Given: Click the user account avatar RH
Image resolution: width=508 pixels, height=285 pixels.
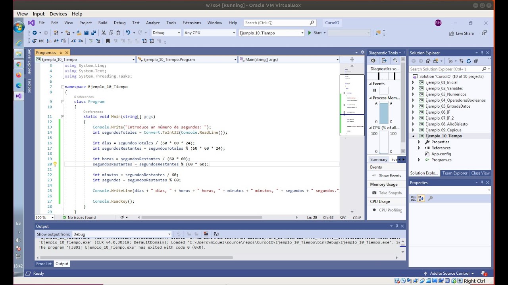Looking at the screenshot, I should pyautogui.click(x=438, y=23).
